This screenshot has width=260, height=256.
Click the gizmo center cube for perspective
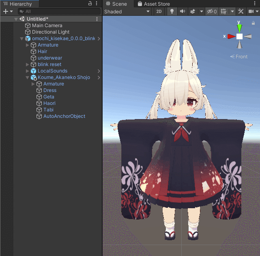pos(239,36)
